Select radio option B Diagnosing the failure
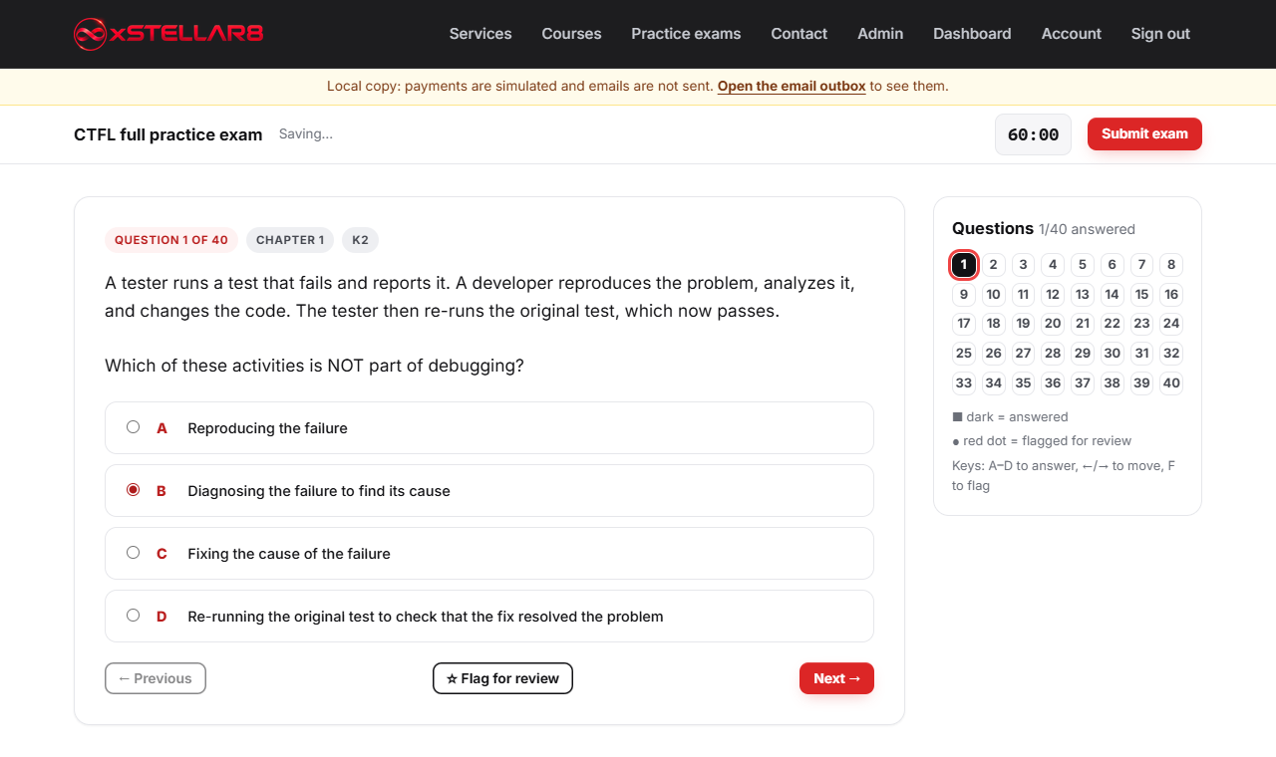 [489, 490]
